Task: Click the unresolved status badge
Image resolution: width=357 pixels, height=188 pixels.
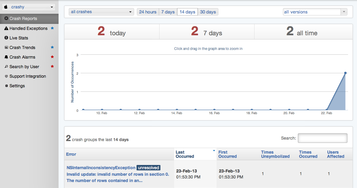Action: pyautogui.click(x=148, y=168)
